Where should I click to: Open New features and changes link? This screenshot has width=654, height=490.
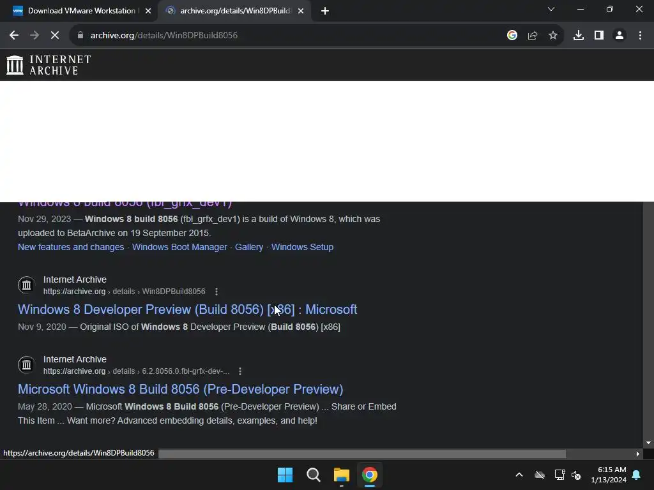tap(71, 247)
